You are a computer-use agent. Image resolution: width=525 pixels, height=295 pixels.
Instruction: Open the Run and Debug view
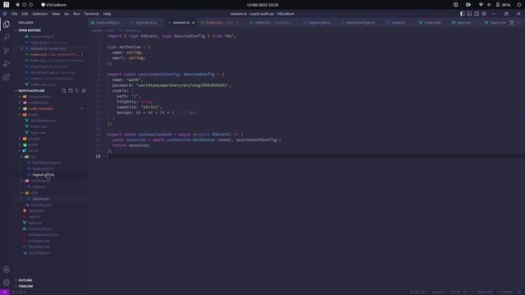[7, 64]
